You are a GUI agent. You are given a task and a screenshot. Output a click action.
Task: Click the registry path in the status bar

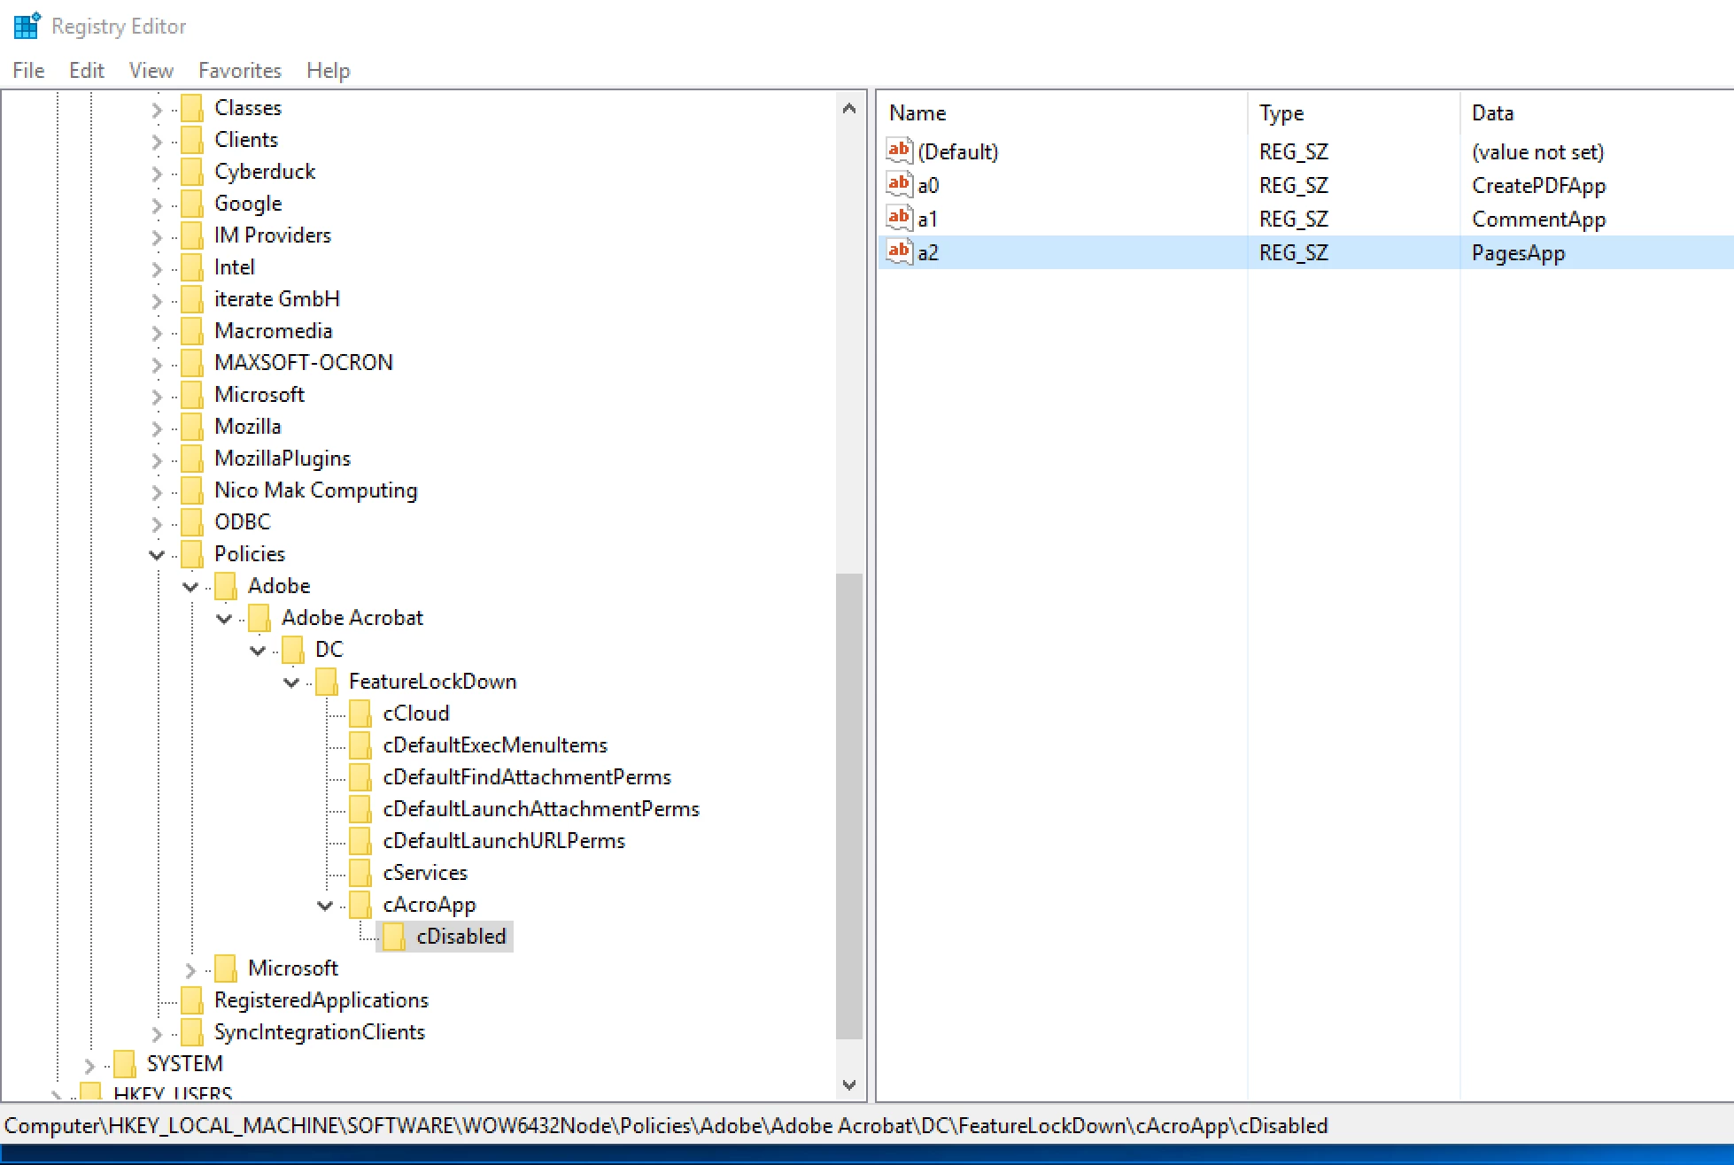(x=667, y=1125)
